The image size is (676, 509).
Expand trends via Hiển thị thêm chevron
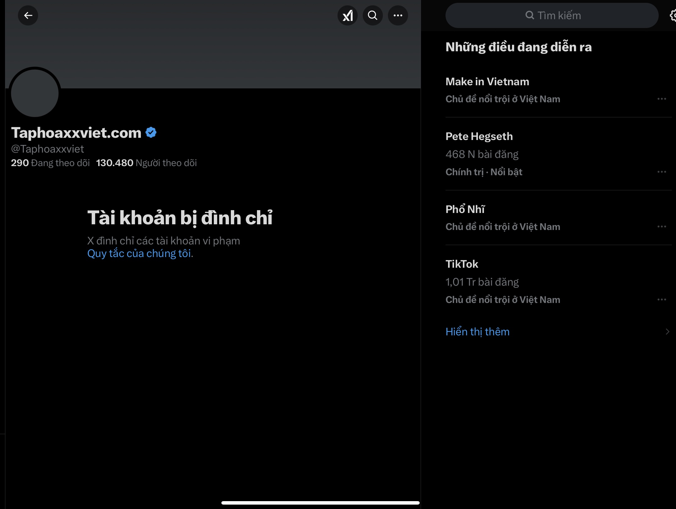coord(667,332)
